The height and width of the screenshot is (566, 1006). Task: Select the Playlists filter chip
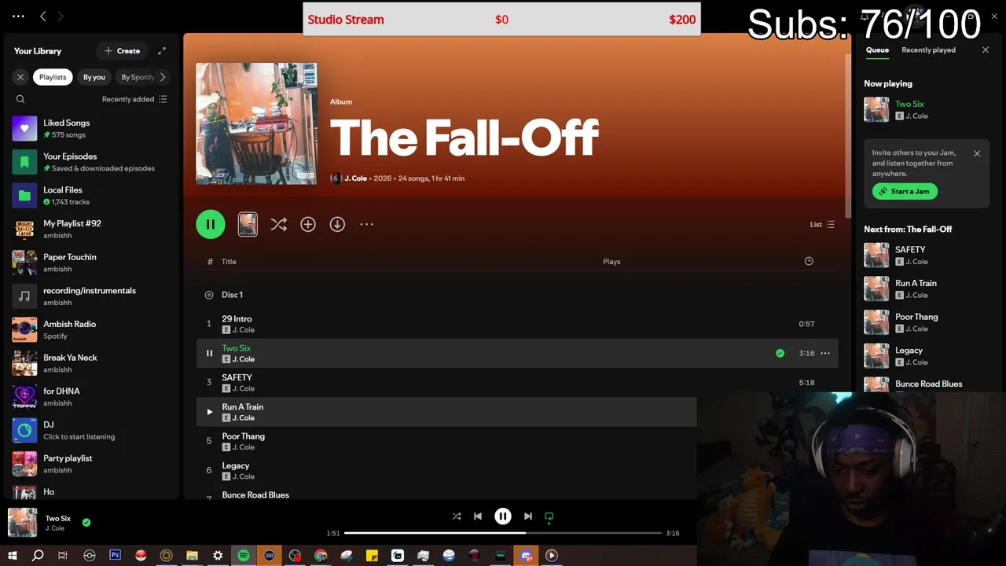tap(53, 77)
